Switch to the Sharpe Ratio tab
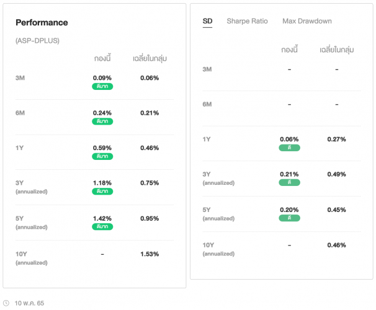Screen dimensions: 376x310 point(247,21)
